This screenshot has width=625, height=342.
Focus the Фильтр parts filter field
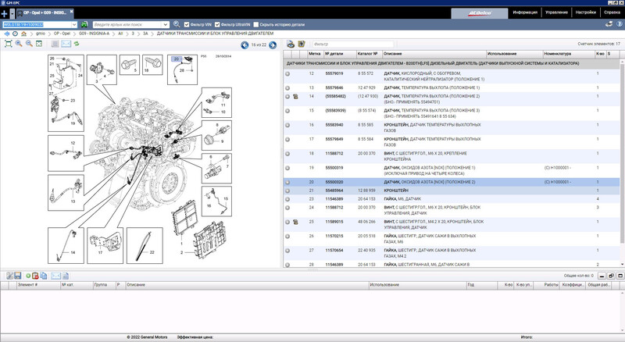pos(352,45)
